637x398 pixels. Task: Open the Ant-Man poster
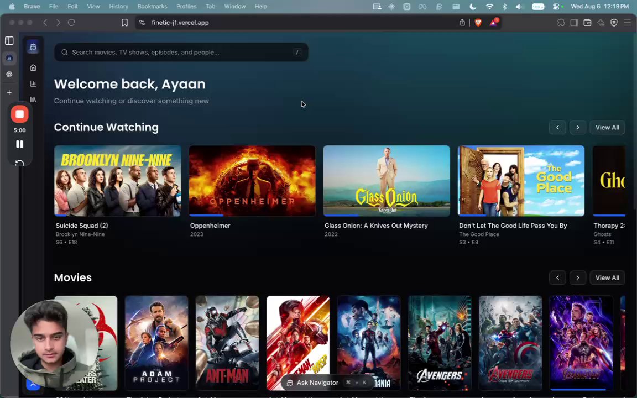point(227,343)
